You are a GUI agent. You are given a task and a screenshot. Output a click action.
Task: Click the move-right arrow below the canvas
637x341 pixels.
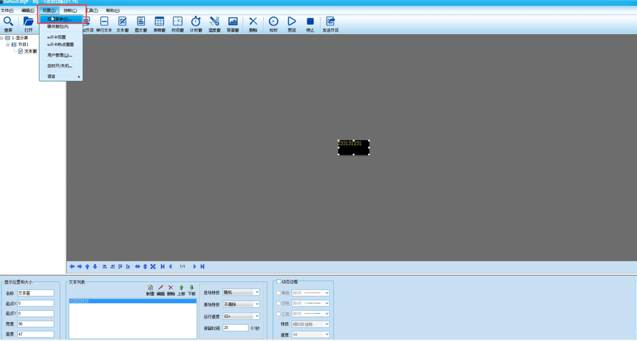click(79, 267)
